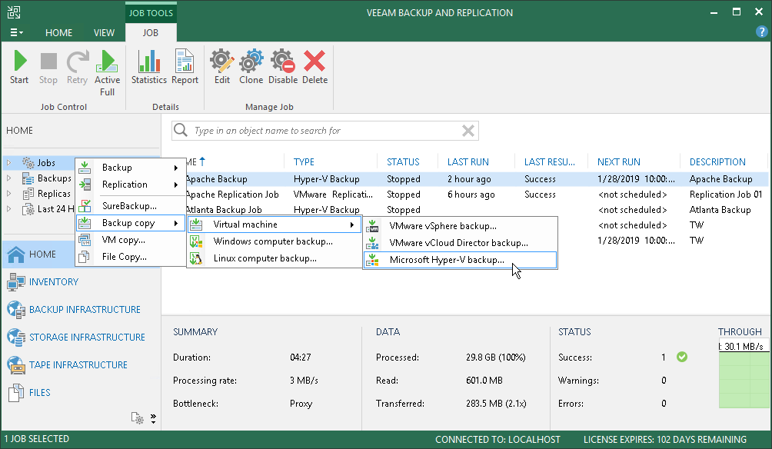Open the job Report

(185, 68)
